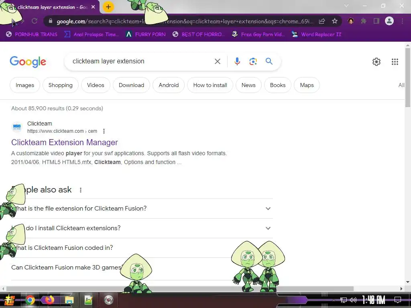
Task: Select the How to install chip
Action: 210,85
